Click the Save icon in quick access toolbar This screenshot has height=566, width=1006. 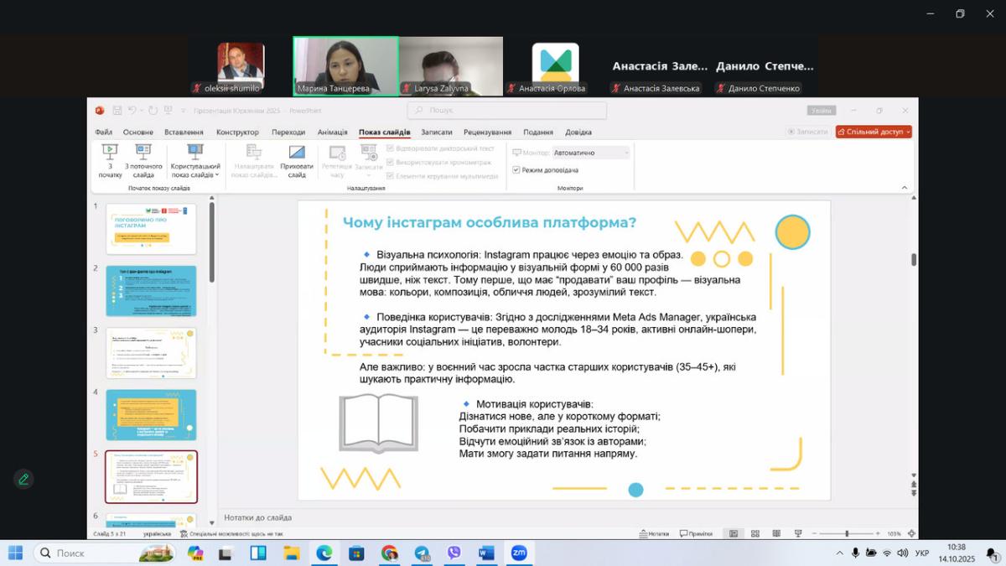pos(117,110)
